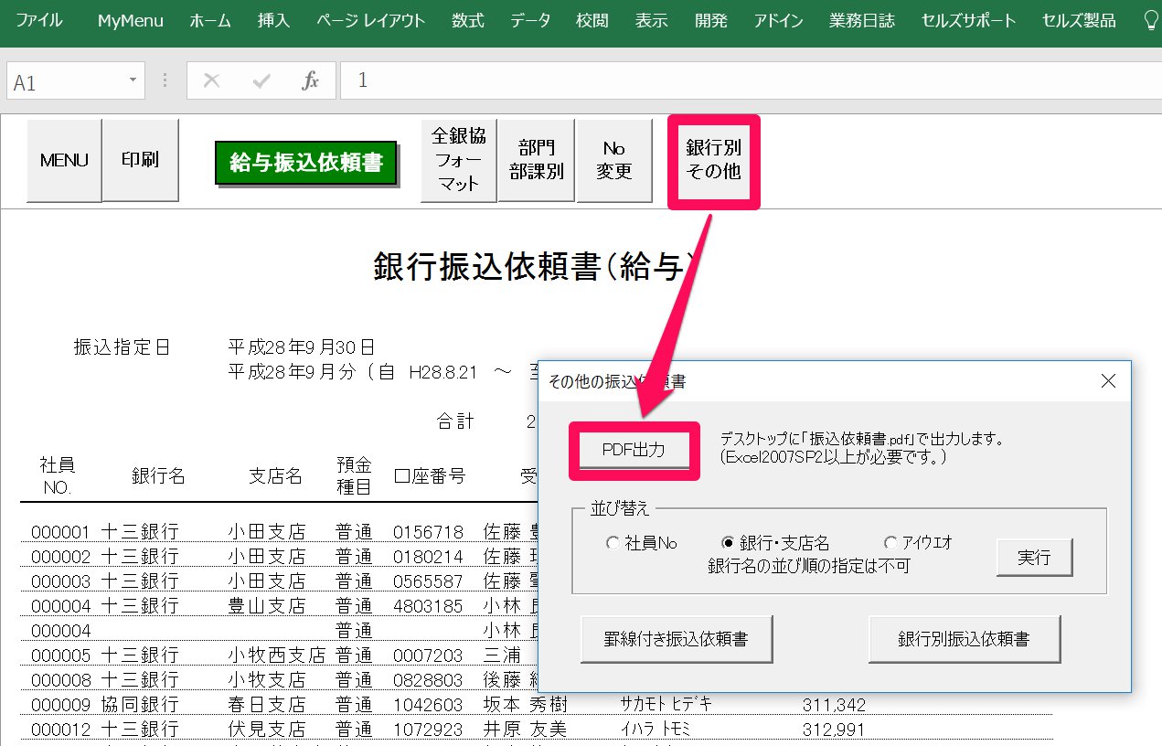Click the 銀行別その他 button
The height and width of the screenshot is (746, 1162).
point(714,160)
